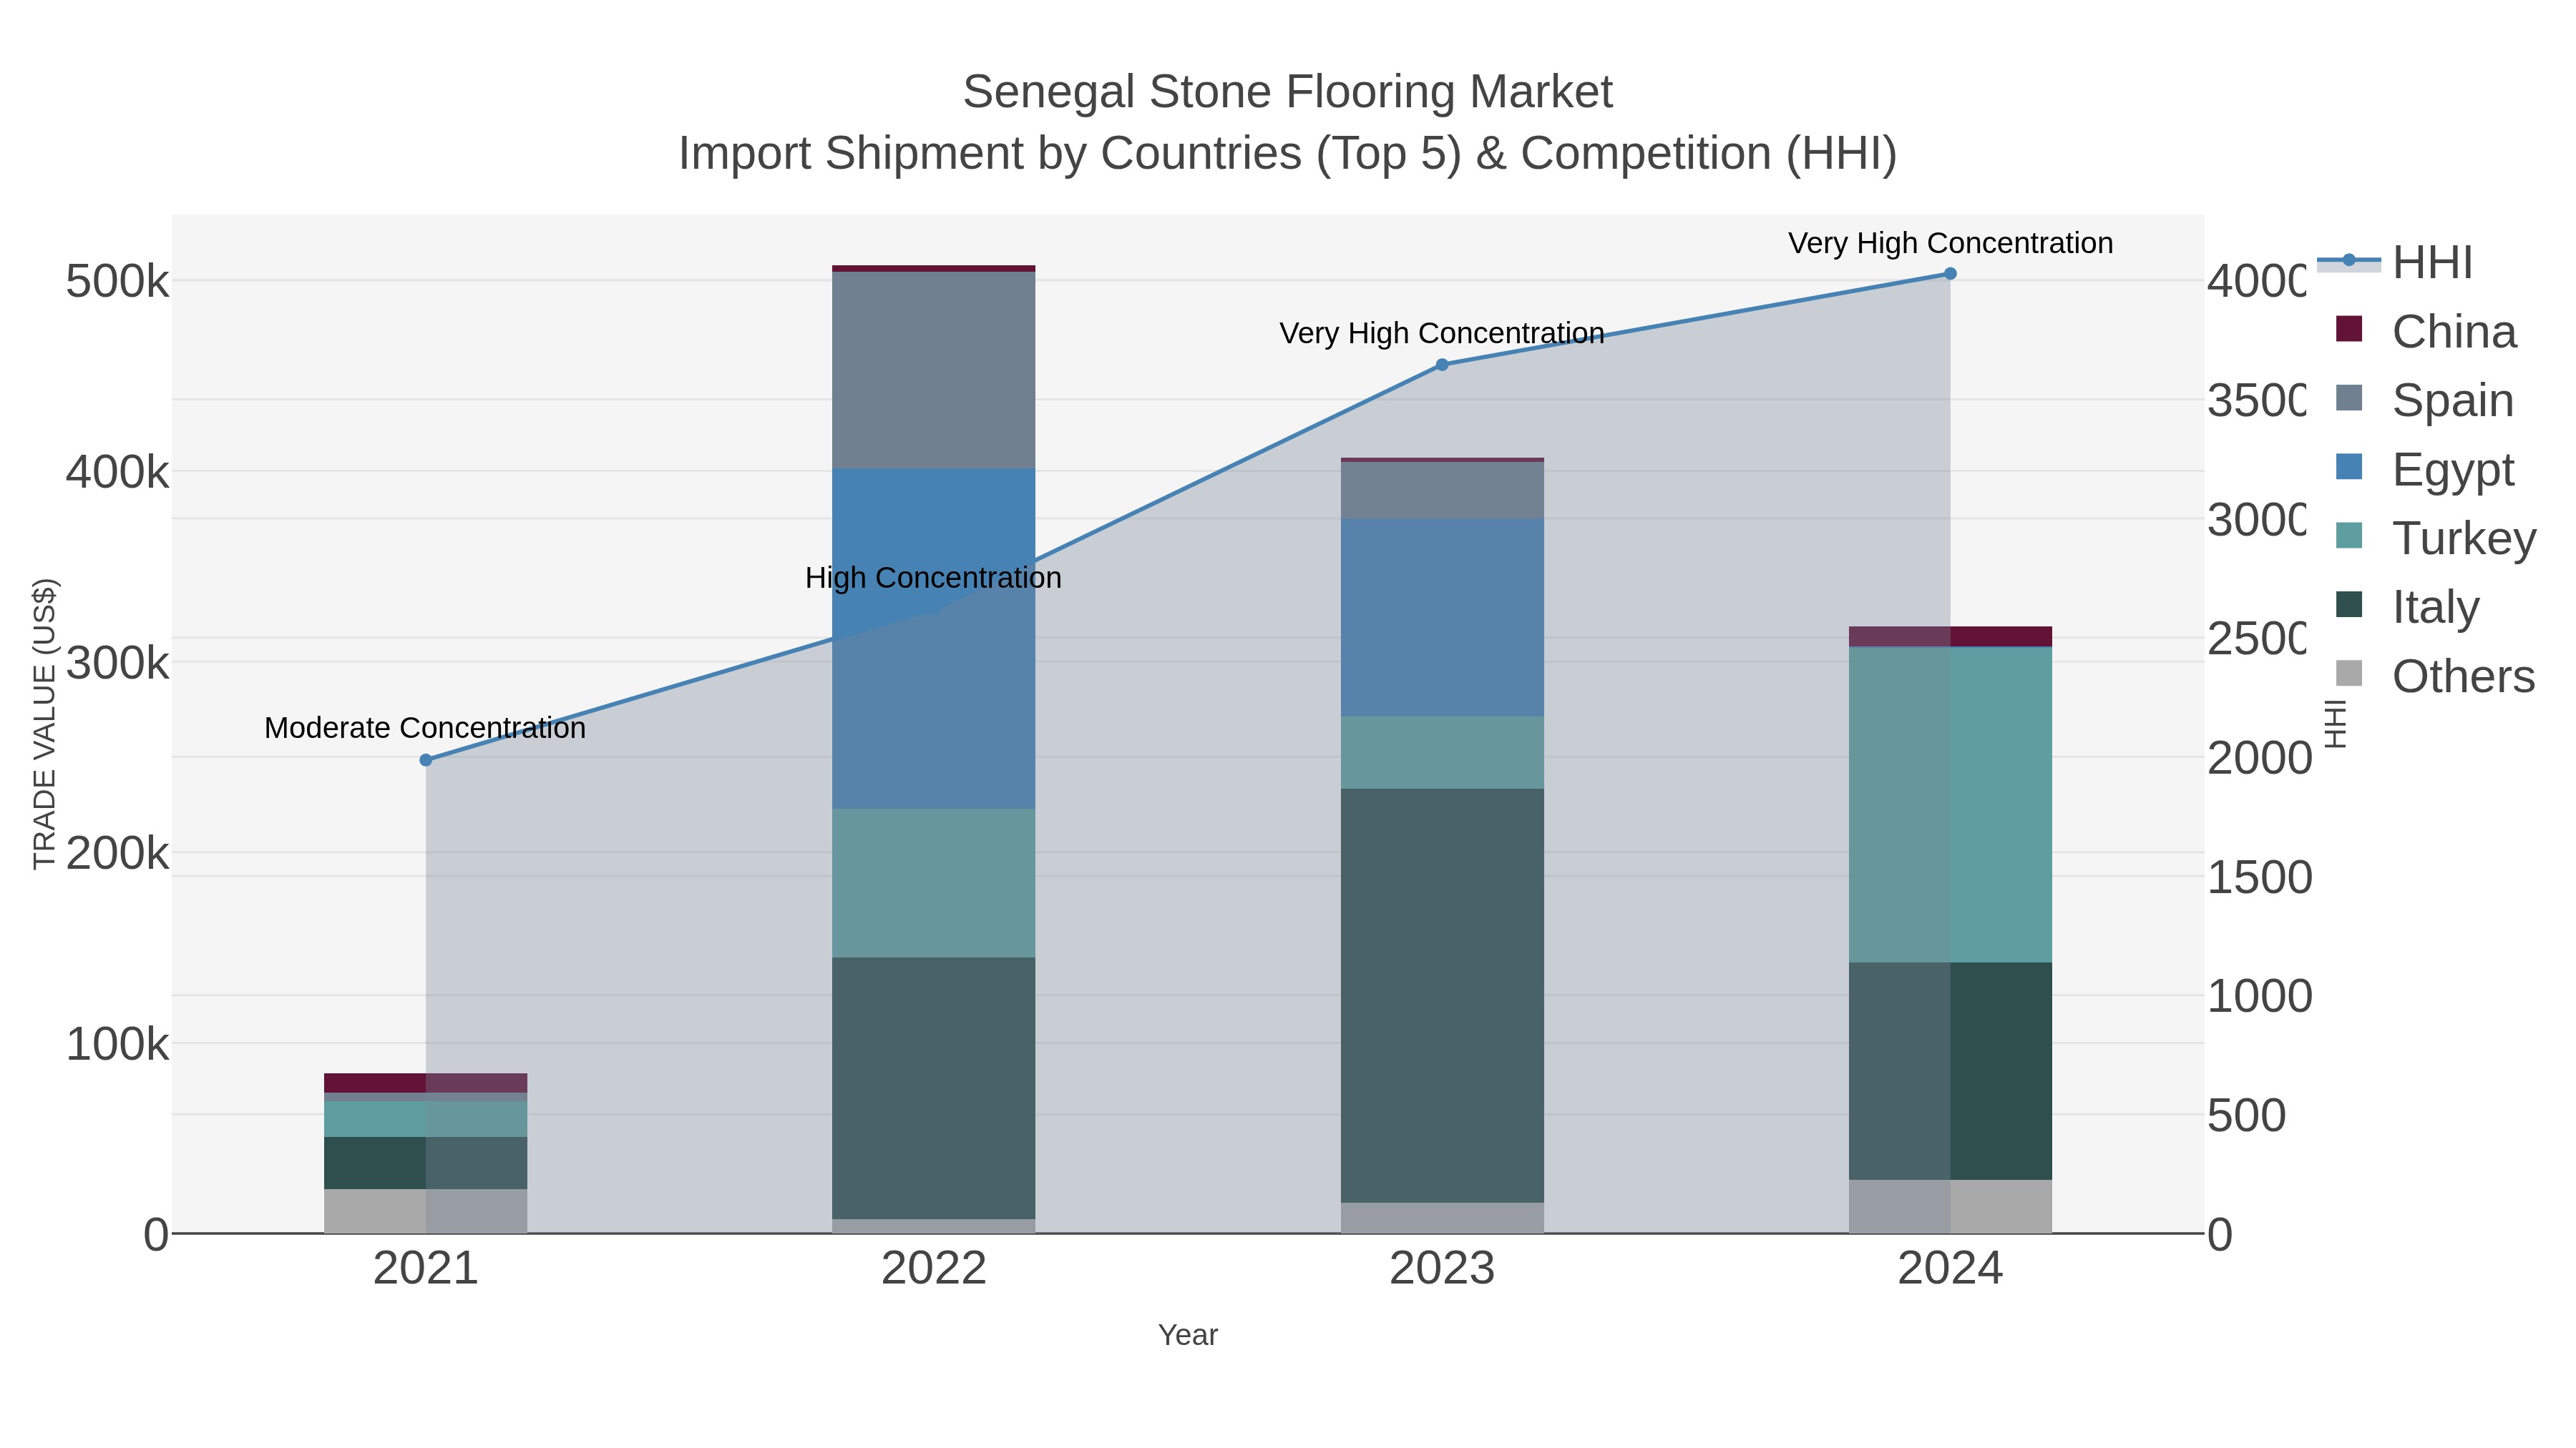Image resolution: width=2576 pixels, height=1448 pixels.
Task: Click the Turkey teal legend swatch
Action: 2349,536
